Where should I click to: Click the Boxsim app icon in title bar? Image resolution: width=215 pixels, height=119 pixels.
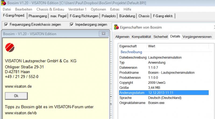click(x=3, y=3)
